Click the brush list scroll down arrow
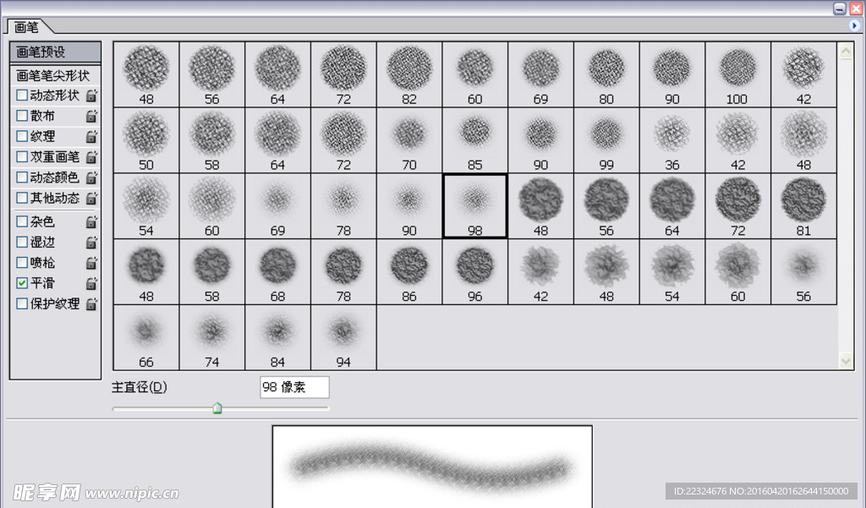Viewport: 866px width, 508px height. (x=846, y=361)
